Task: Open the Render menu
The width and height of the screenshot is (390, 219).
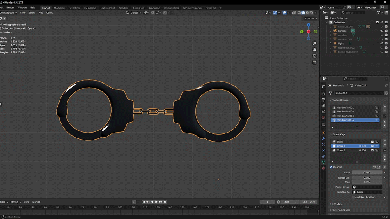Action: [10, 7]
